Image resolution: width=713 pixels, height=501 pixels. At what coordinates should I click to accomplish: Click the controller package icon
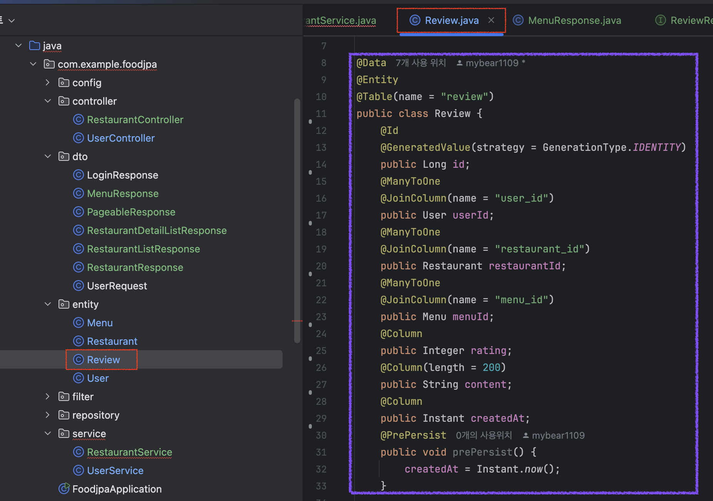[64, 101]
